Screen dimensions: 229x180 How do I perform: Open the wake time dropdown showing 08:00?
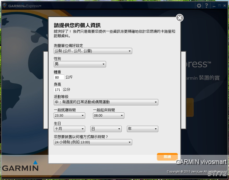click(x=108, y=116)
